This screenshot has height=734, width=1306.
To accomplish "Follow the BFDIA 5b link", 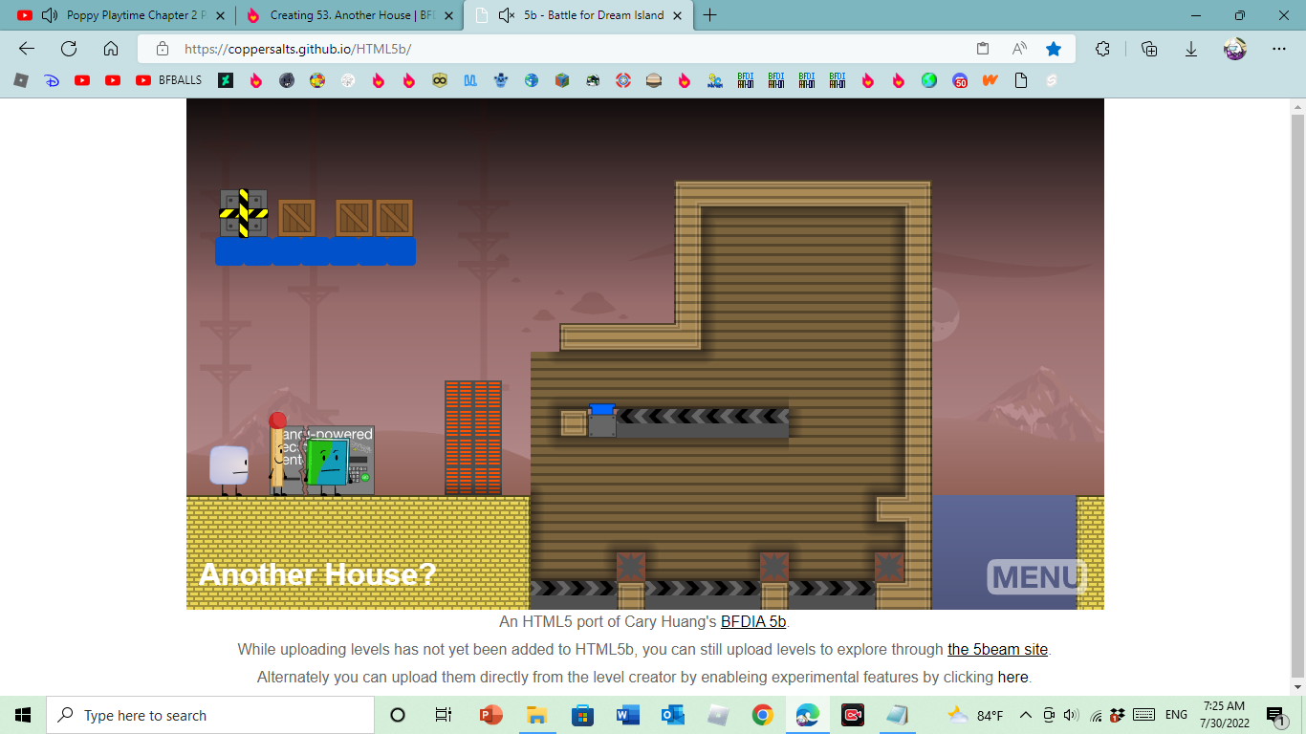I will click(x=753, y=621).
